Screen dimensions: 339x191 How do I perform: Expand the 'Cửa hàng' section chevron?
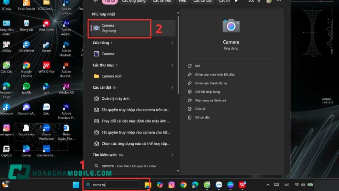(x=172, y=43)
